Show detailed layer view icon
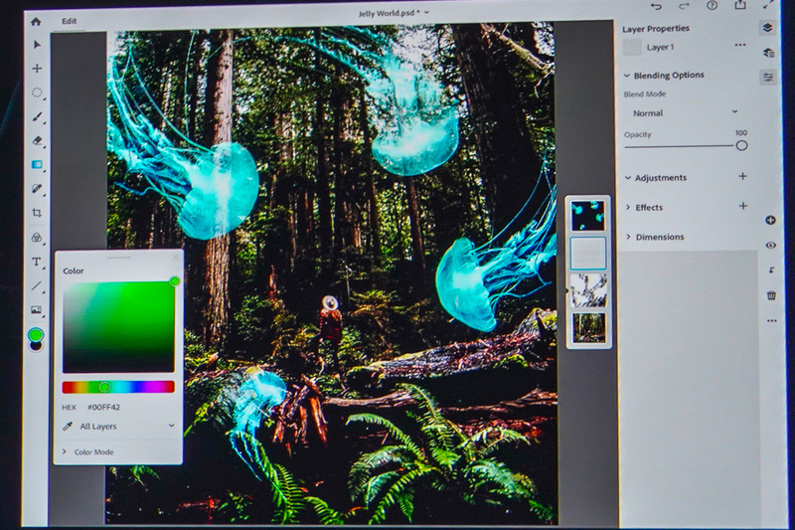 768,53
